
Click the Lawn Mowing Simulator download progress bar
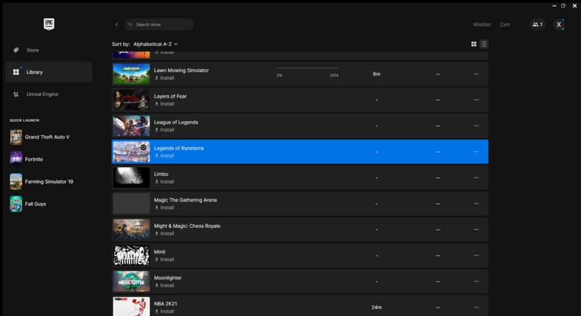pyautogui.click(x=307, y=68)
